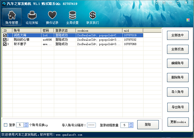Increase the accounts-before-IP-change spinner value

click(26, 124)
